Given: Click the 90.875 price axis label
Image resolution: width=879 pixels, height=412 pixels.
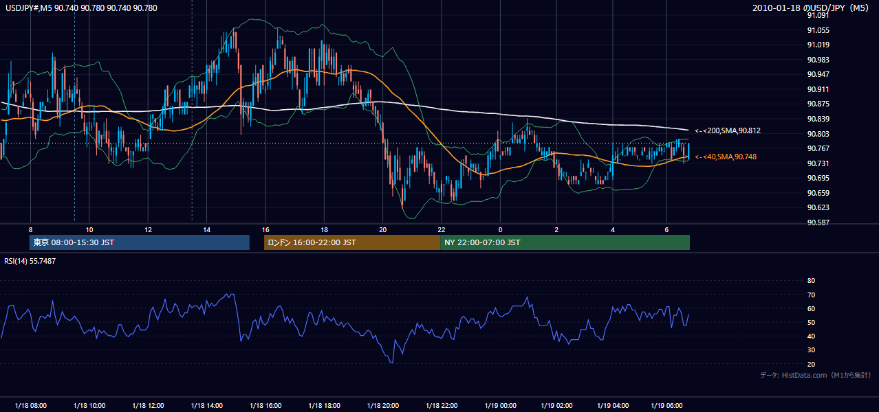Looking at the screenshot, I should click(x=818, y=104).
